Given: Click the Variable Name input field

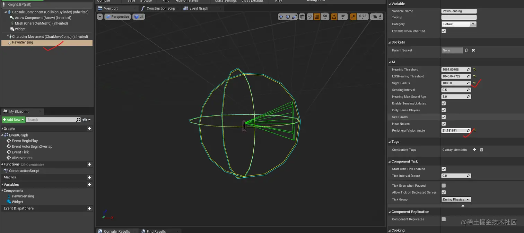Looking at the screenshot, I should pos(459,11).
